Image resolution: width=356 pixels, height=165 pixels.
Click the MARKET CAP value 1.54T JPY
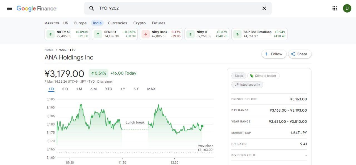point(299,133)
